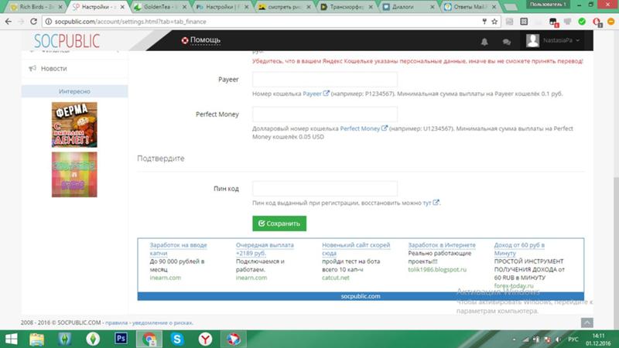The width and height of the screenshot is (619, 348).
Task: Open Photoshop from the taskbar
Action: [x=120, y=338]
